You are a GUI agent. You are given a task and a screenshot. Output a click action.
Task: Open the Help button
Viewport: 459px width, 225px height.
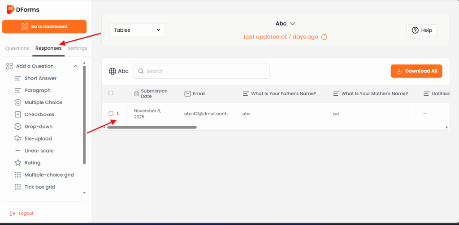tap(421, 30)
